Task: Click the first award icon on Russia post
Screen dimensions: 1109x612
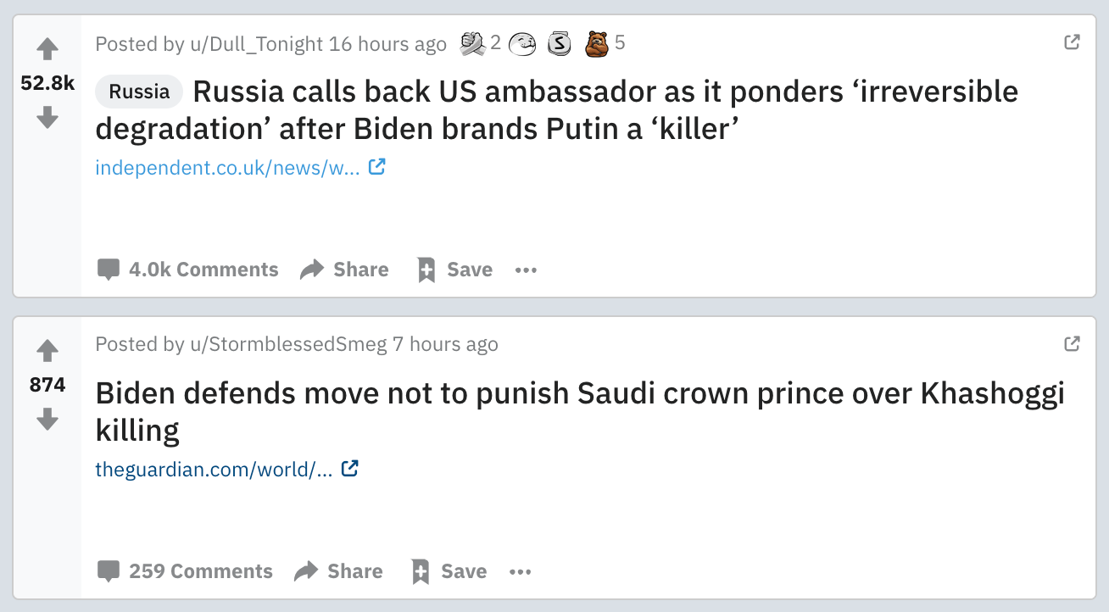Action: (471, 43)
